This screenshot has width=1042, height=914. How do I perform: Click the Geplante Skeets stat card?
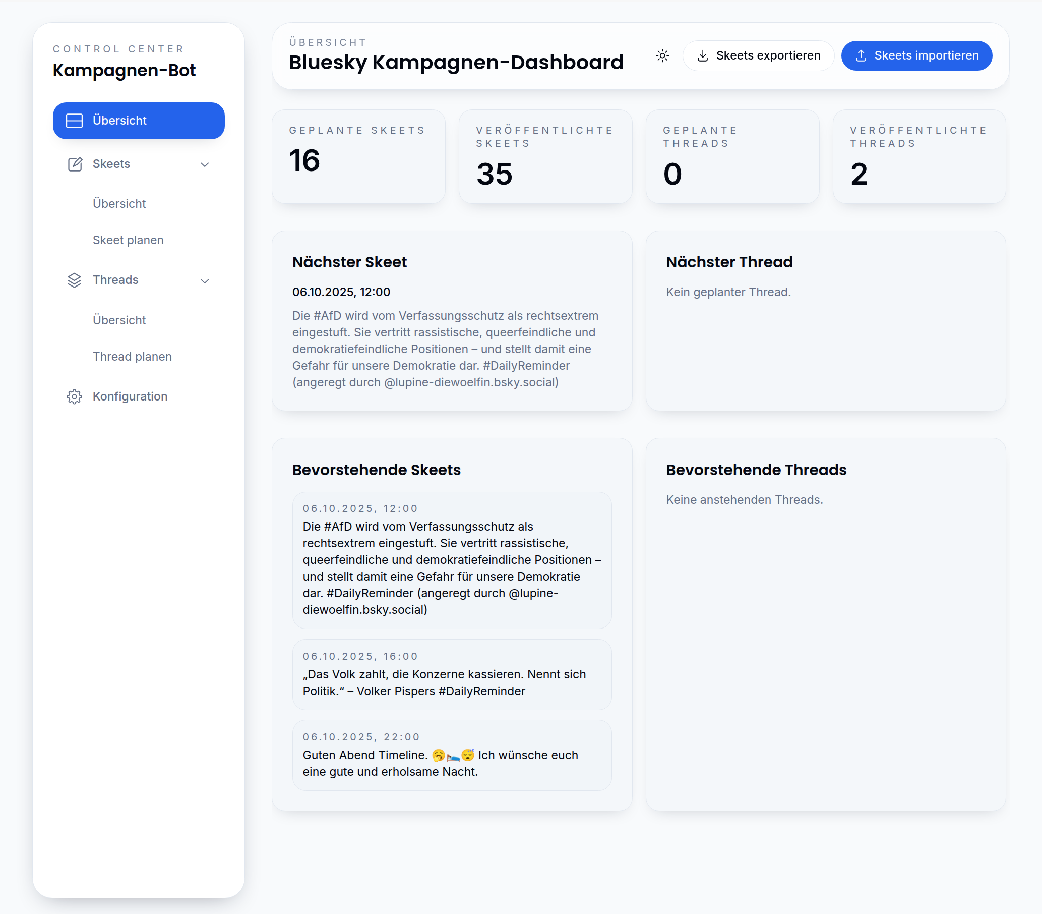point(358,156)
